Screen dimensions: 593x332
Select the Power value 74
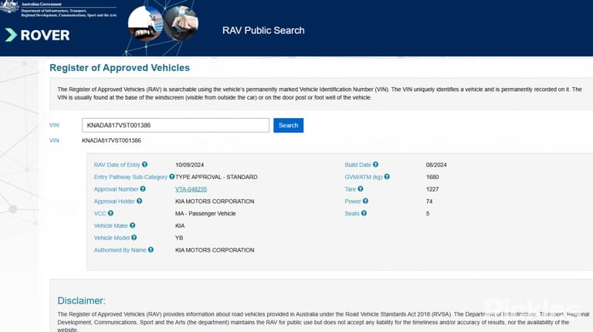pyautogui.click(x=429, y=202)
